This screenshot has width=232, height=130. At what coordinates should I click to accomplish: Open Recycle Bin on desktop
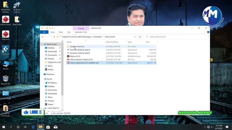point(6,80)
